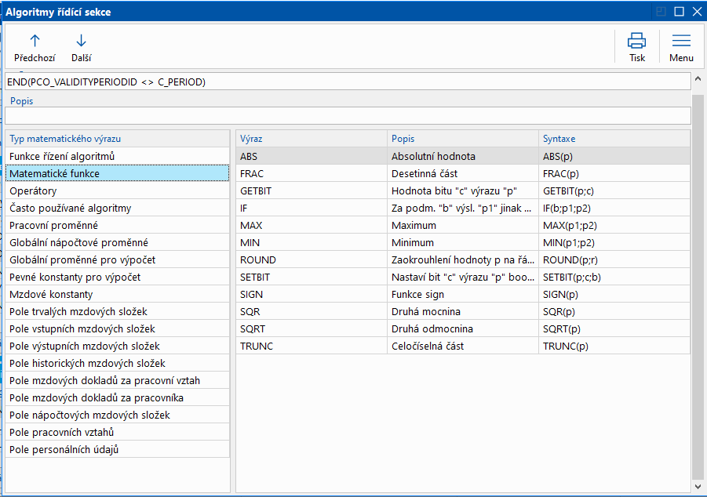Click the Syntaxe column header
The image size is (707, 497).
pos(614,139)
